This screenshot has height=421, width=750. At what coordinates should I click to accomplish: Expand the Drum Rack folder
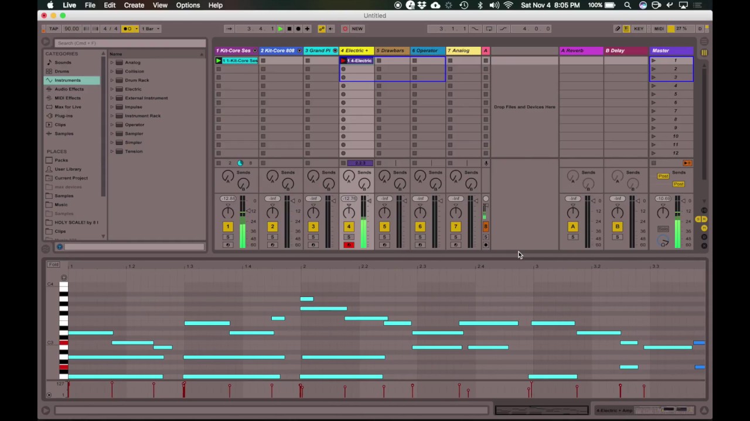tap(112, 80)
